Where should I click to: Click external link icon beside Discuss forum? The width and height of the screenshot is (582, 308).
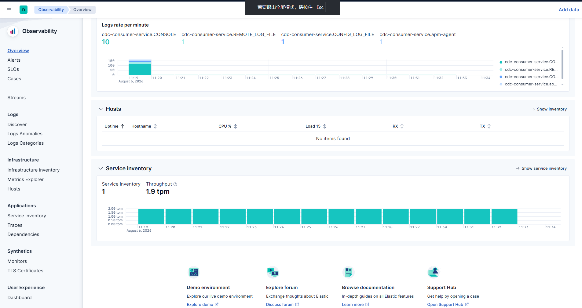[297, 305]
